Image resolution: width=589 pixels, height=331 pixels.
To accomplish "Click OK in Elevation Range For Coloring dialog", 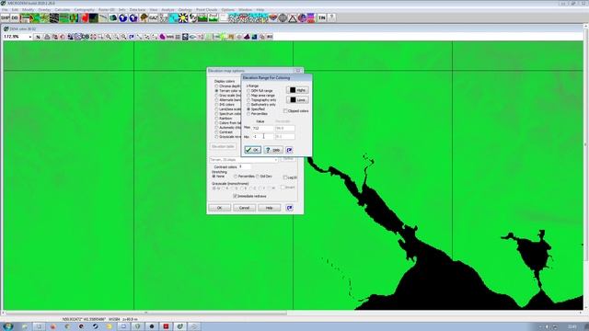I will 252,150.
